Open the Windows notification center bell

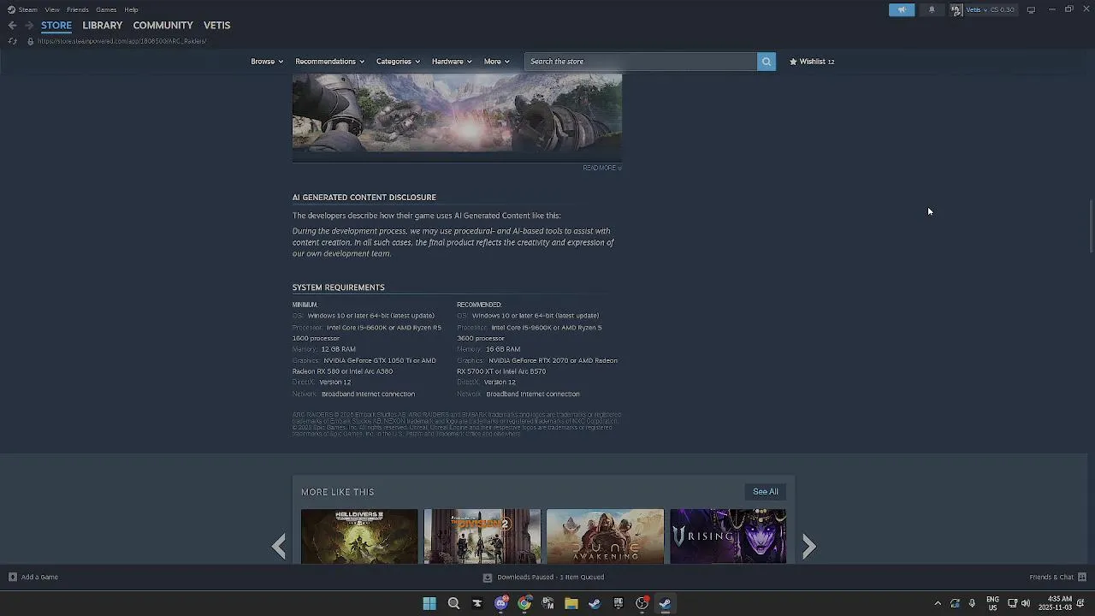[x=1080, y=603]
